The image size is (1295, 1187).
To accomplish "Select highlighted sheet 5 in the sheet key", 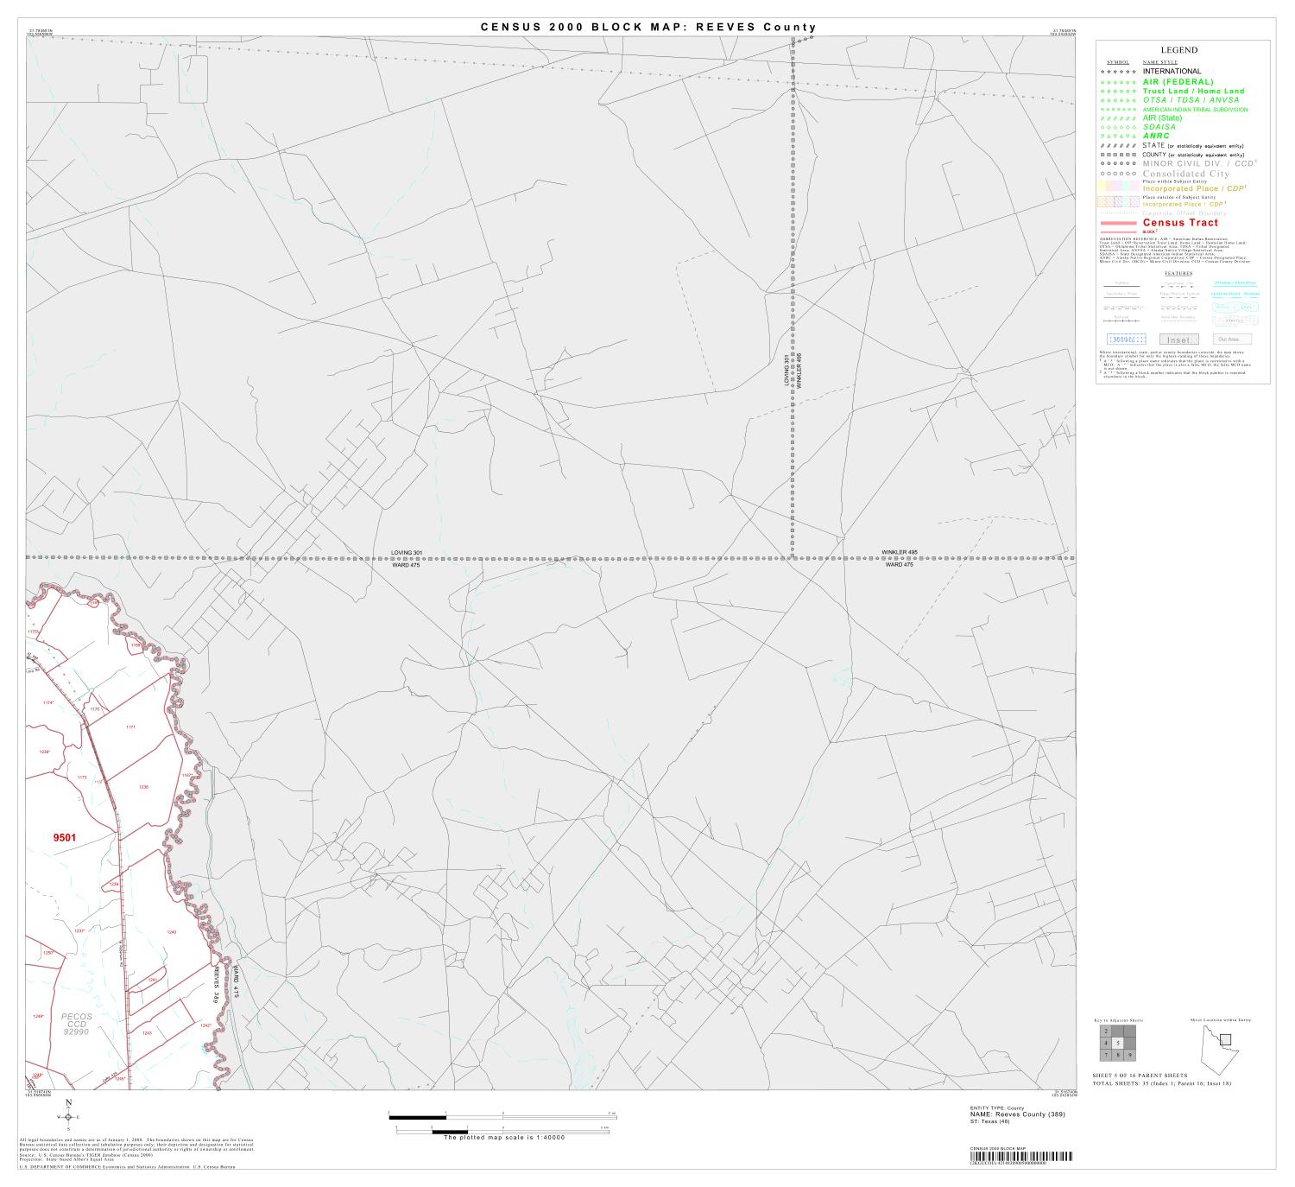I will tap(1118, 1043).
